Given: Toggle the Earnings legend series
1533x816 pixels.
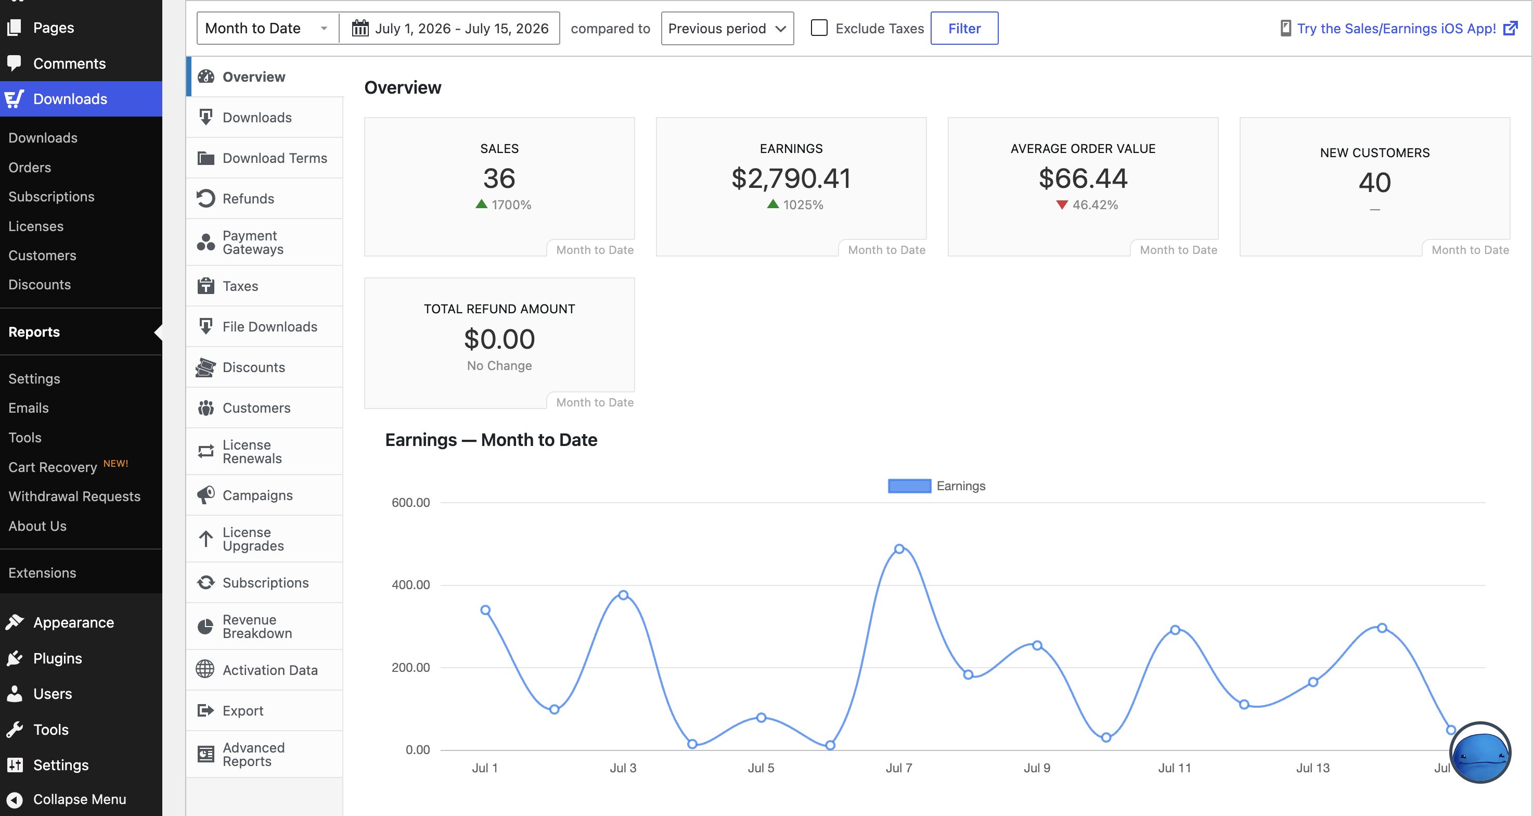Looking at the screenshot, I should tap(937, 486).
